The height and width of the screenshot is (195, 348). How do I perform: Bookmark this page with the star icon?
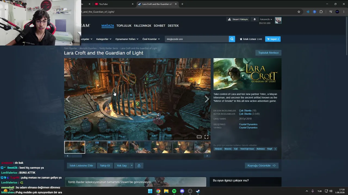click(x=299, y=12)
